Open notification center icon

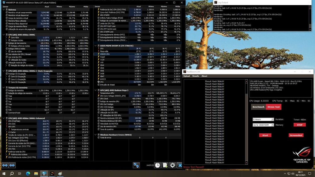click(310, 174)
